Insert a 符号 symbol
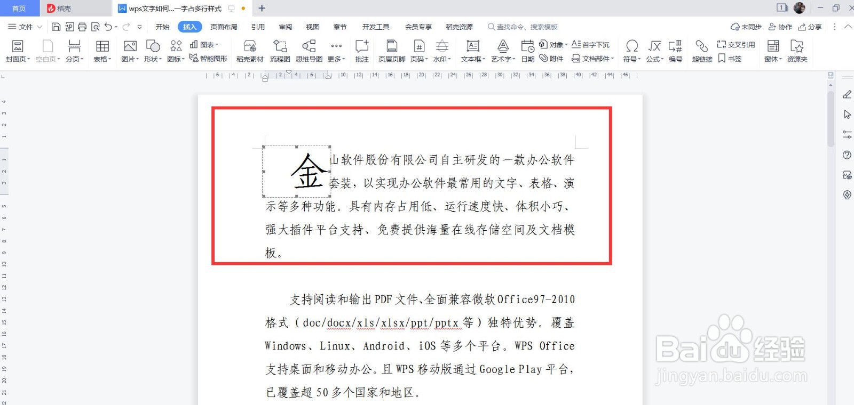This screenshot has height=405, width=854. click(x=632, y=51)
